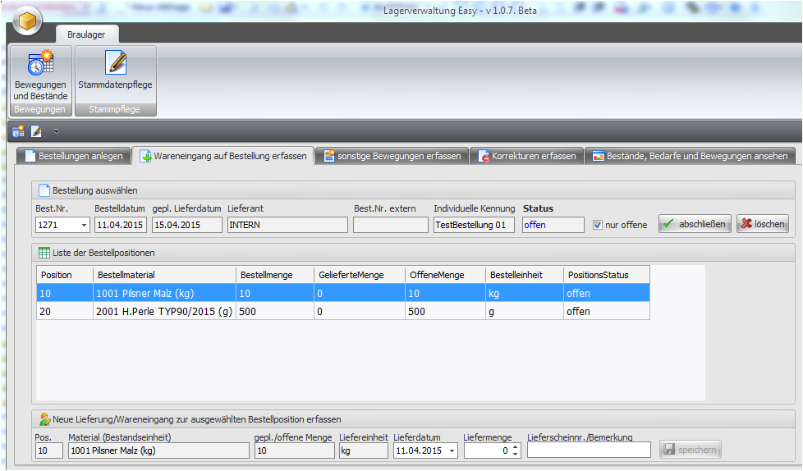Screen dimensions: 803x471
Task: Select row 2001 H.Perle TYP90/2015
Action: click(x=164, y=312)
